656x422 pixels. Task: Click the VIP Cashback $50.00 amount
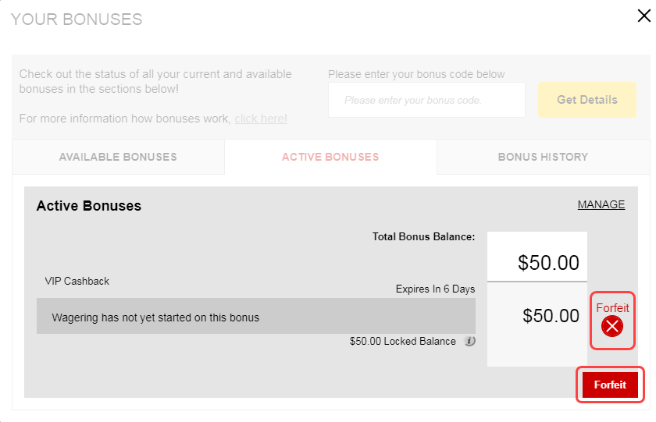551,316
